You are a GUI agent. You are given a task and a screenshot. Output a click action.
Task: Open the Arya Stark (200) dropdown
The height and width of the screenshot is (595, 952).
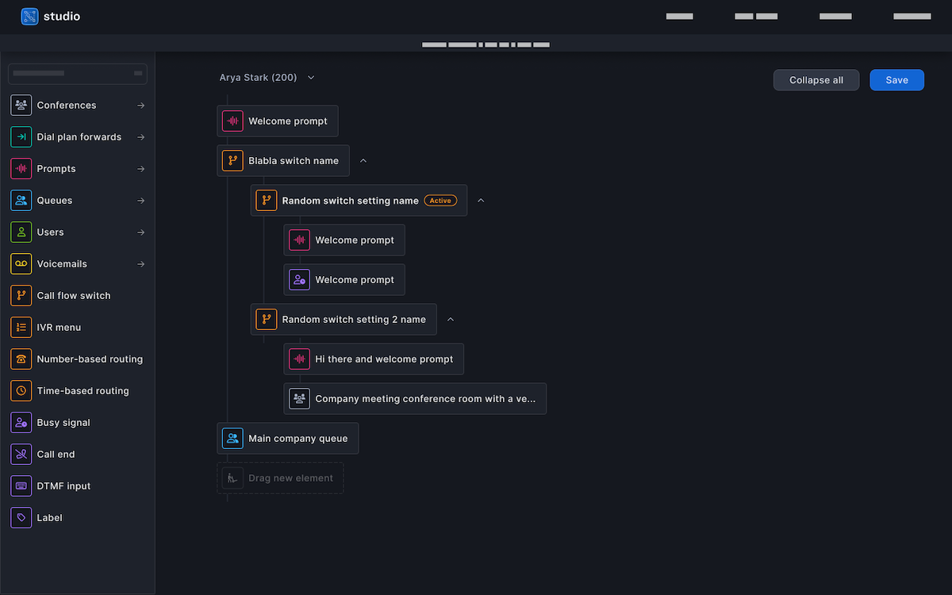point(310,77)
